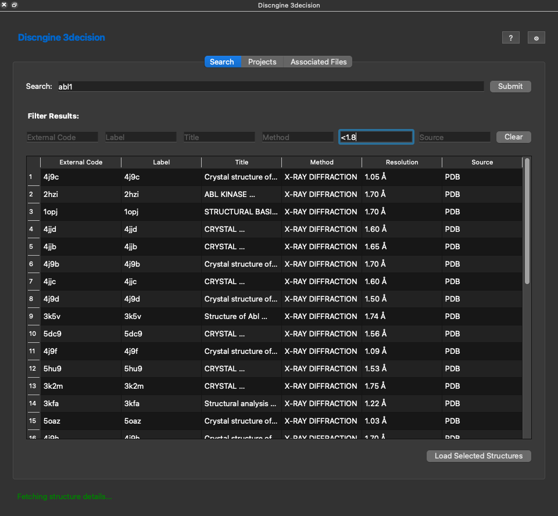This screenshot has width=558, height=516.
Task: Select external code cell 3kfa
Action: pyautogui.click(x=81, y=403)
